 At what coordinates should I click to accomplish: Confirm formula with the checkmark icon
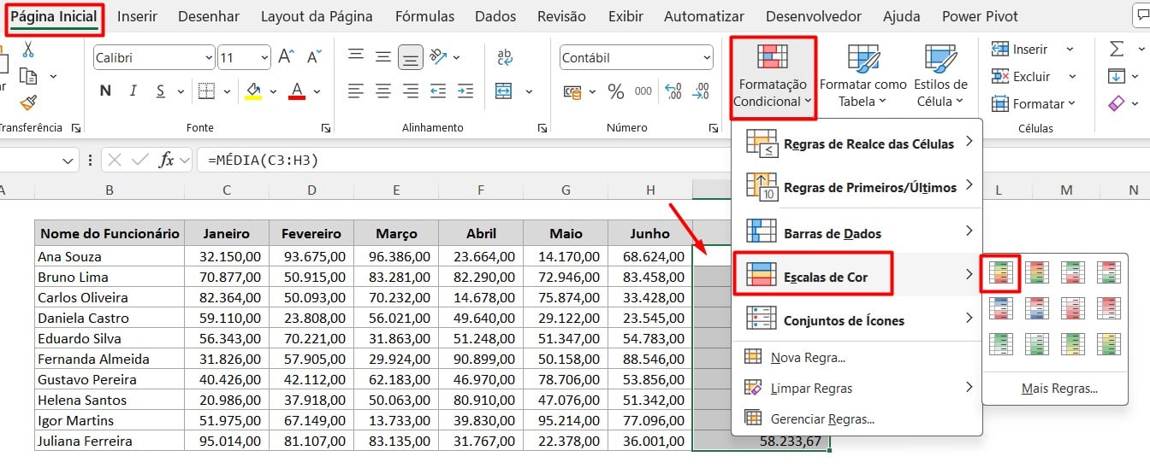[x=140, y=160]
